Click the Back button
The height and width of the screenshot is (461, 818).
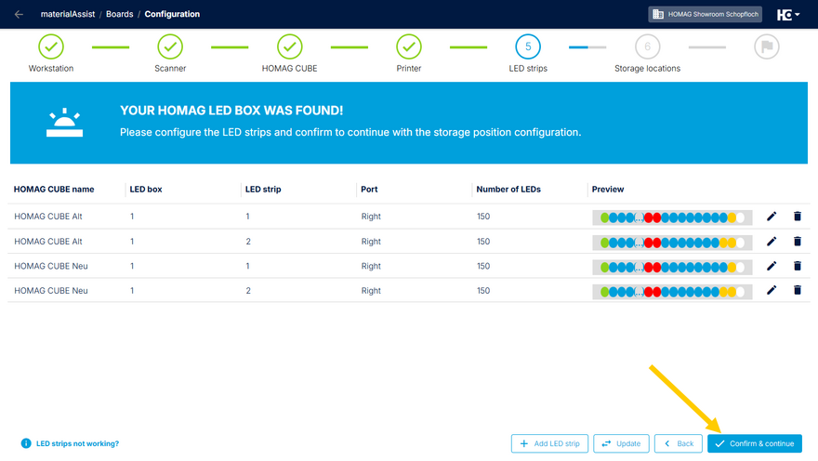pyautogui.click(x=679, y=443)
